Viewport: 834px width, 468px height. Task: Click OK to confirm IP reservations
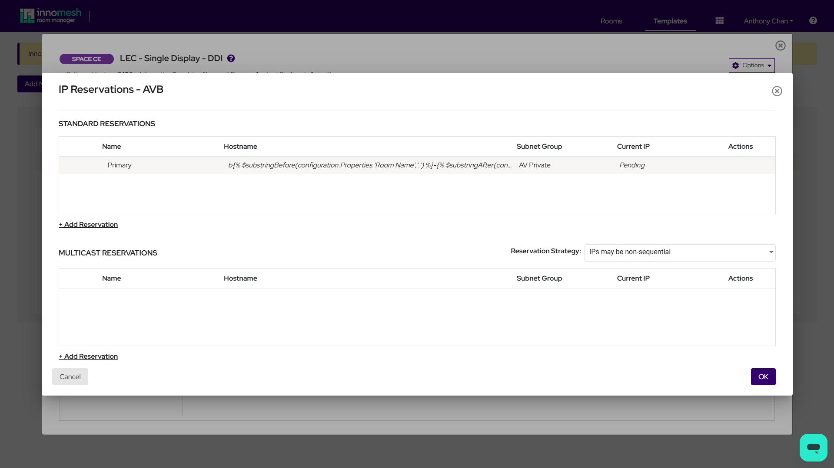point(763,376)
